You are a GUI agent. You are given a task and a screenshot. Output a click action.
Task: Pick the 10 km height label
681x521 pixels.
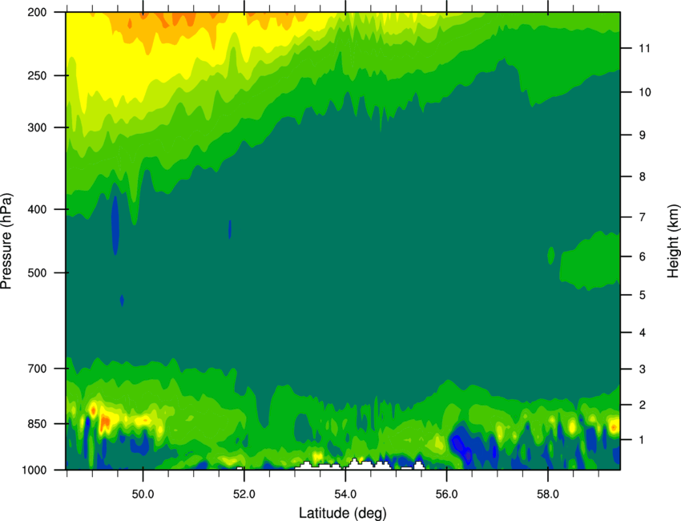644,92
